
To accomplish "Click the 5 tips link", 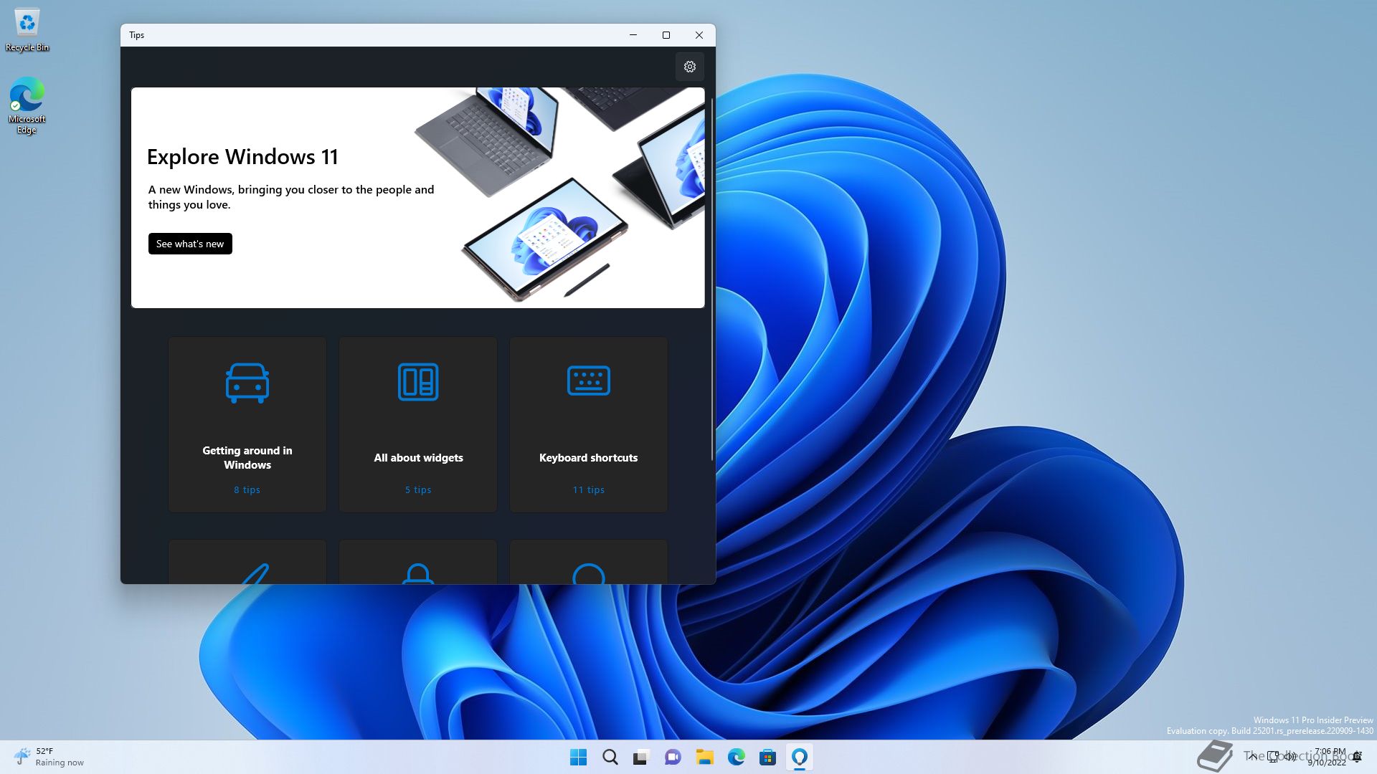I will [418, 489].
